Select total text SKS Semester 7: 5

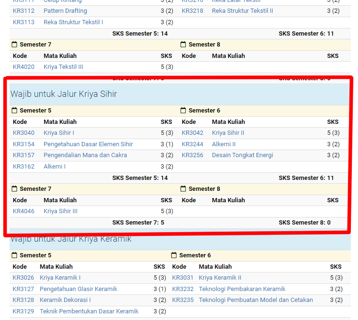138,222
